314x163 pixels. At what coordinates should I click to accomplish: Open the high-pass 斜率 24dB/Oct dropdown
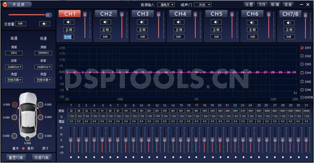(14, 67)
